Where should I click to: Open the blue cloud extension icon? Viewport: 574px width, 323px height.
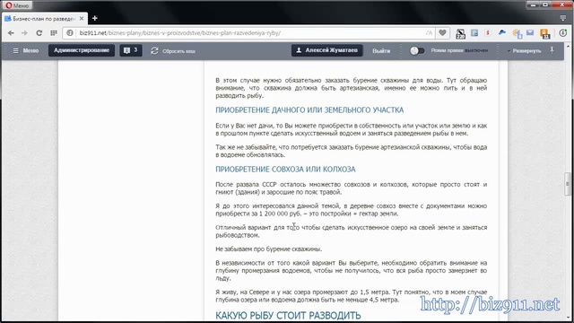pos(502,32)
